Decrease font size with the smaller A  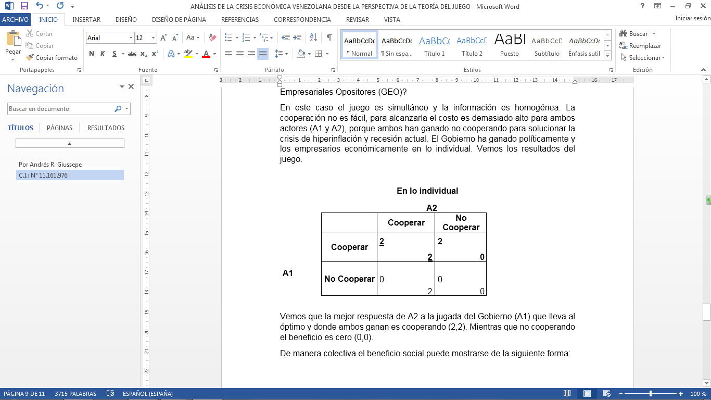pyautogui.click(x=174, y=38)
